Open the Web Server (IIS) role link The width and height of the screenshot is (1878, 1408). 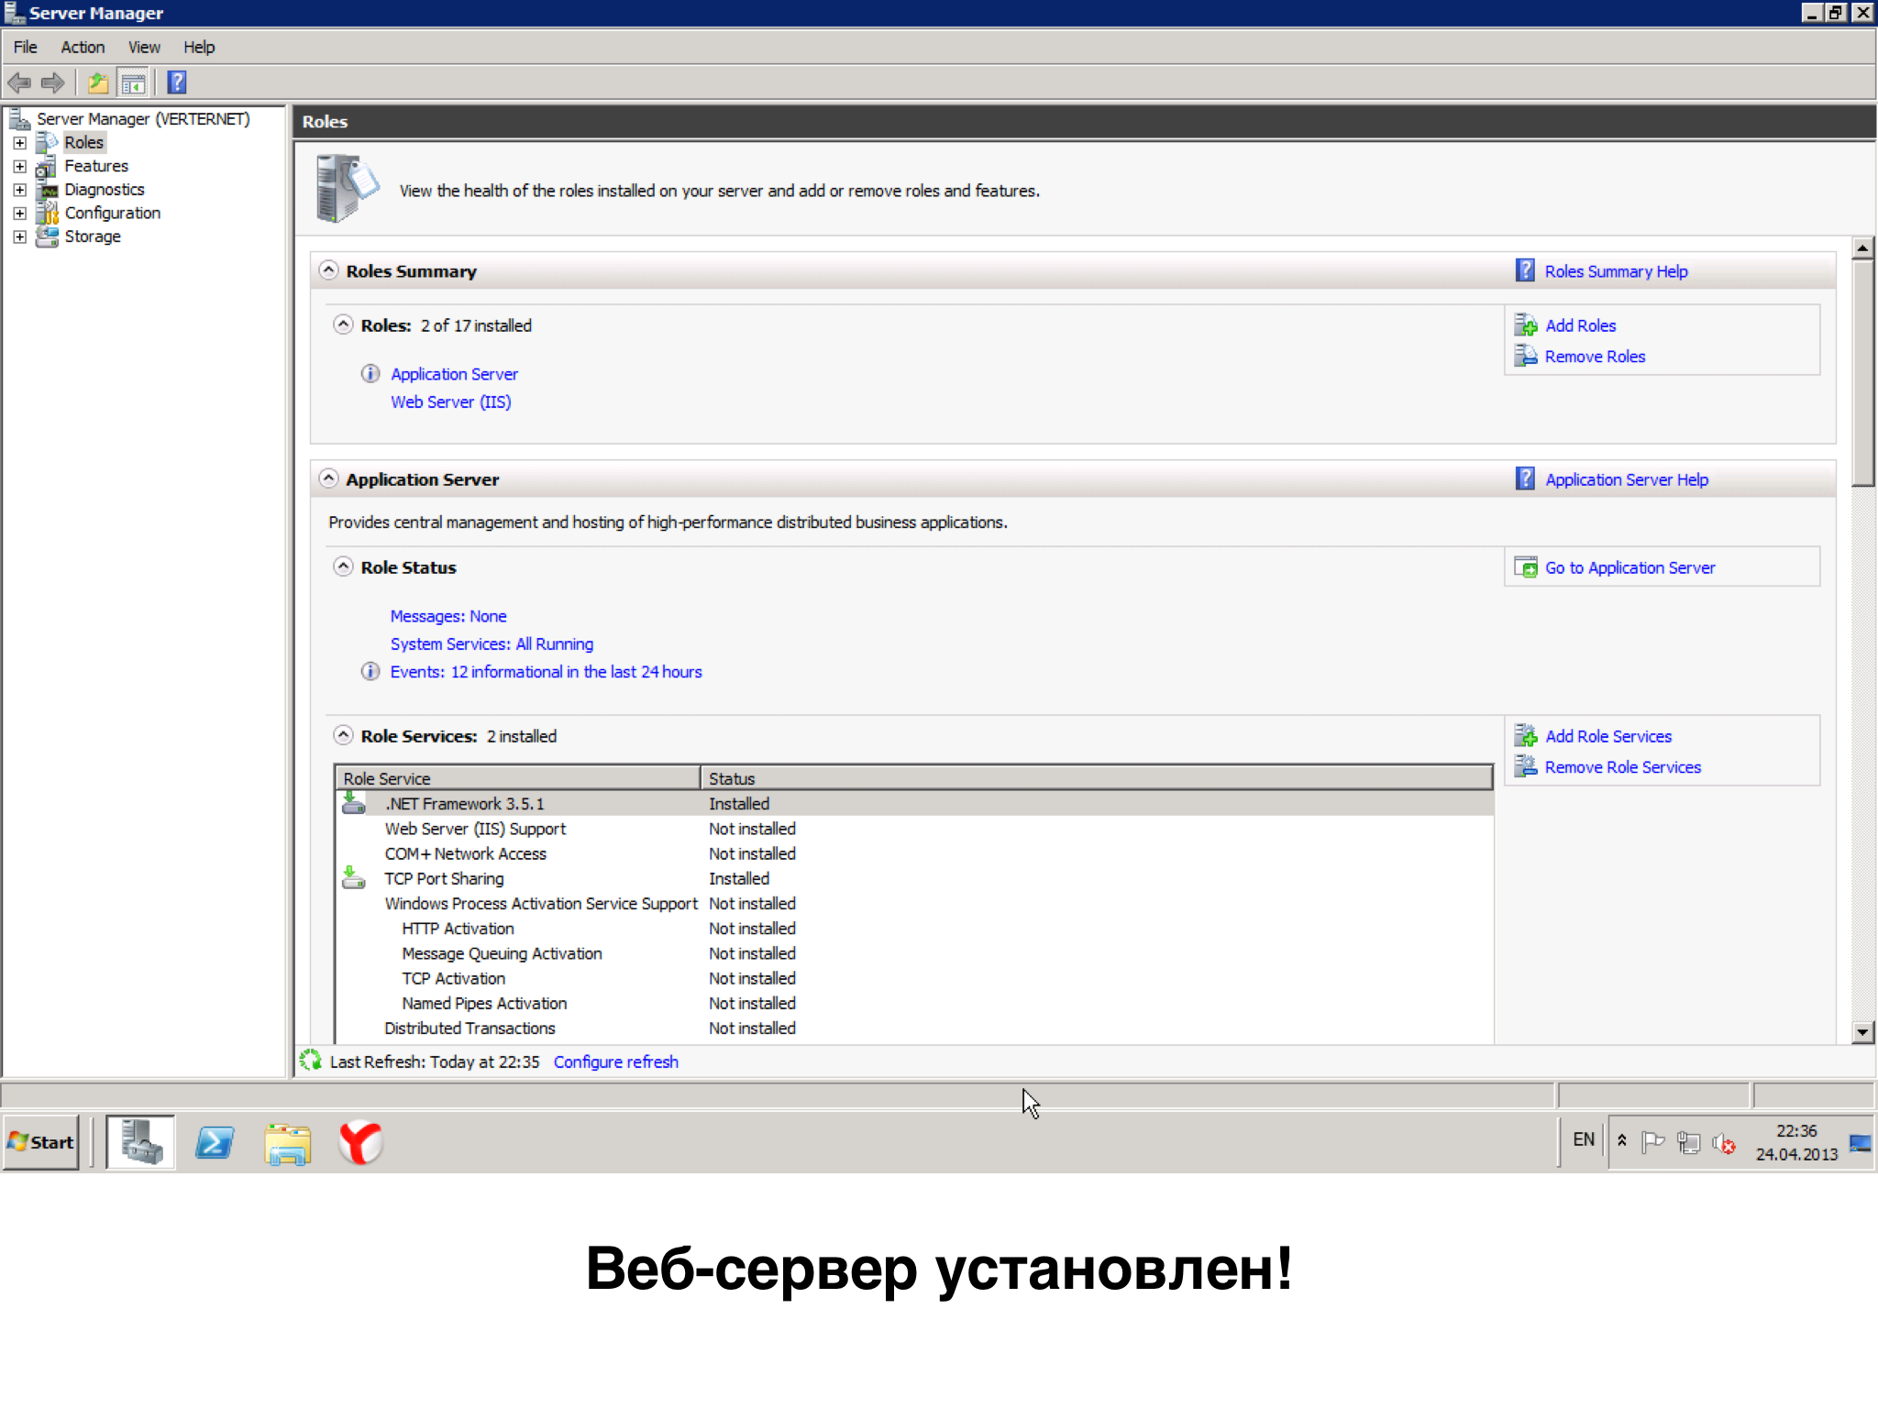tap(451, 401)
